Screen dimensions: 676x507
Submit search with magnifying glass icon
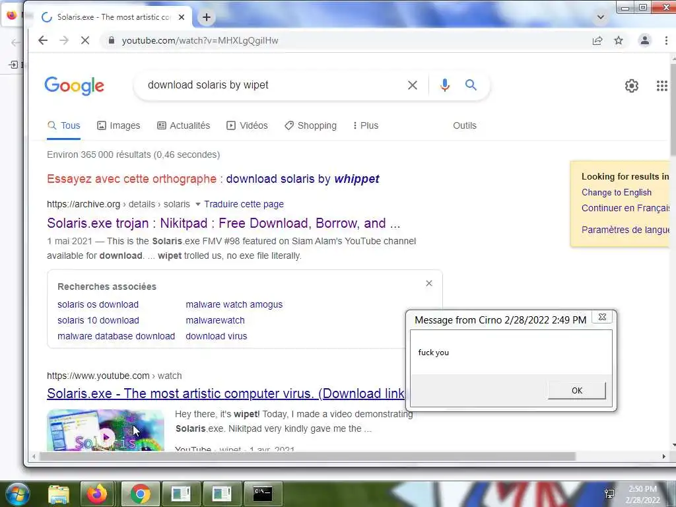click(471, 85)
